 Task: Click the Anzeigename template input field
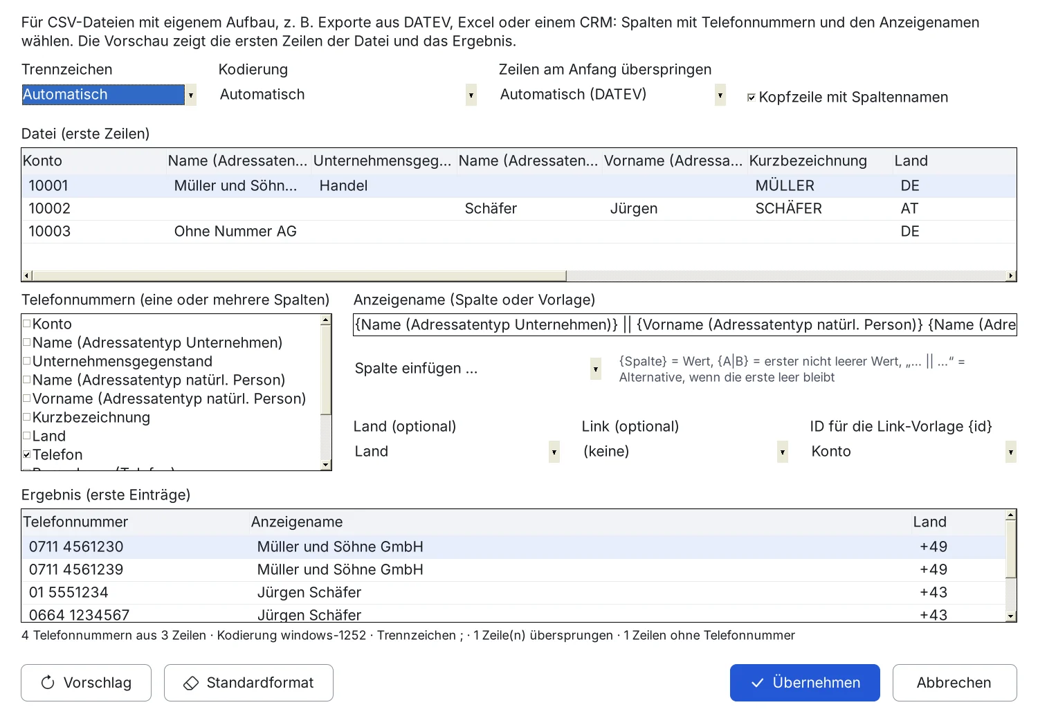point(685,324)
